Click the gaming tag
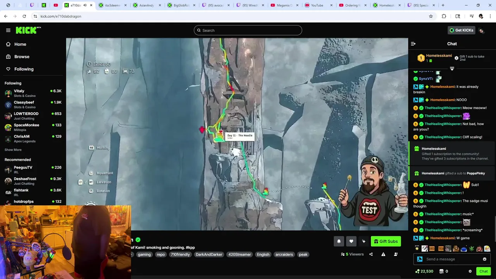 [144, 255]
